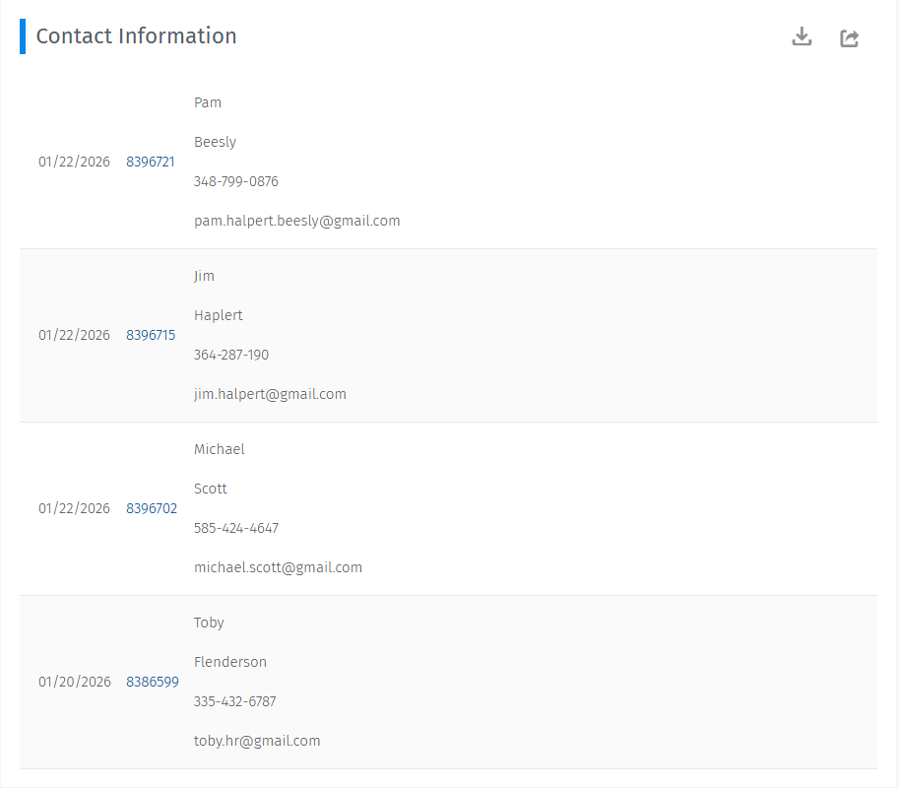Viewport: 899px width, 788px height.
Task: Open record ID 8396702 link
Action: coord(152,508)
